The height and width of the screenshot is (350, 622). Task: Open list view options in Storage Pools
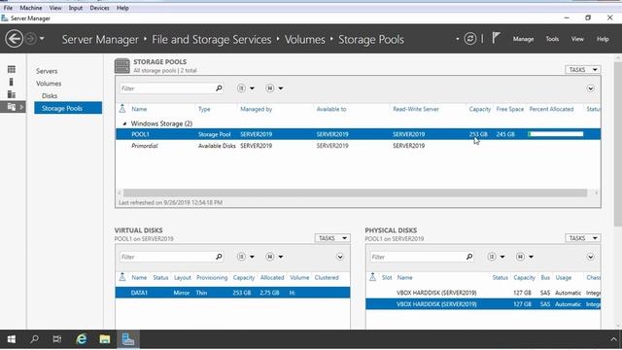click(246, 88)
